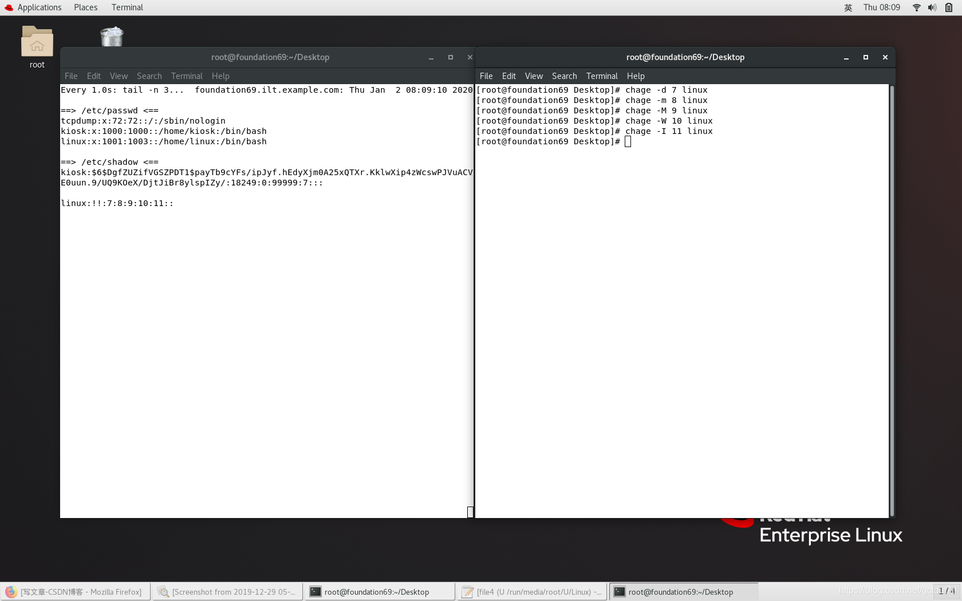Click the empty prompt line with cursor

[x=554, y=141]
